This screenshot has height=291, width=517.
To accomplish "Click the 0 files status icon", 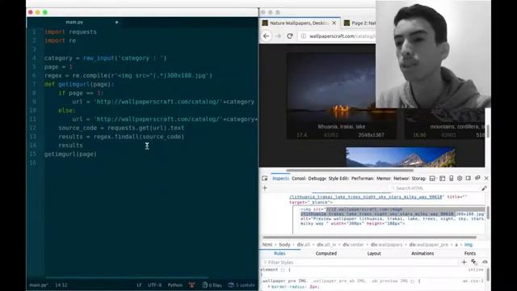I will tap(212, 285).
